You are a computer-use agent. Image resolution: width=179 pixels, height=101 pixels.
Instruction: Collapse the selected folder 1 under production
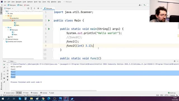[x=10, y=20]
